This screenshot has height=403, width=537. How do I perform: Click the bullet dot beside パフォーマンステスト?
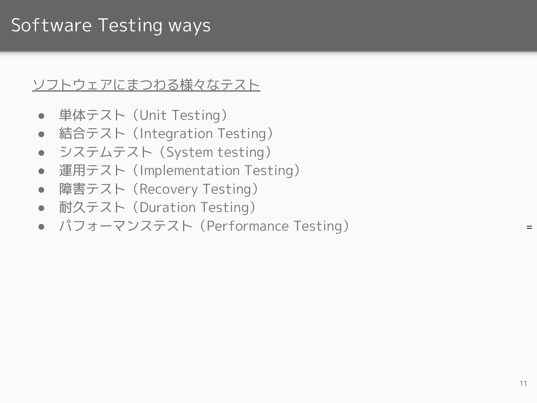(x=41, y=227)
